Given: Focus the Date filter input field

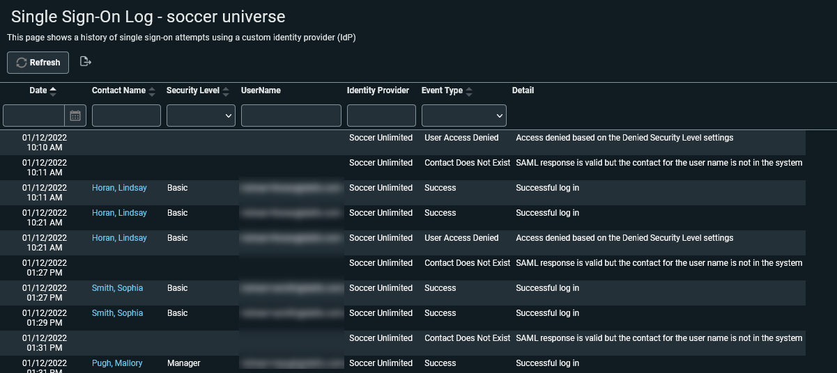Looking at the screenshot, I should point(34,116).
